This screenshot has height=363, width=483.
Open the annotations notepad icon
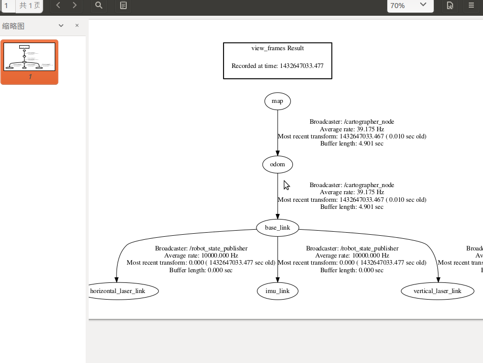pos(123,5)
